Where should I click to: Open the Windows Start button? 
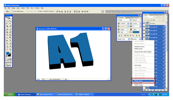(9, 94)
